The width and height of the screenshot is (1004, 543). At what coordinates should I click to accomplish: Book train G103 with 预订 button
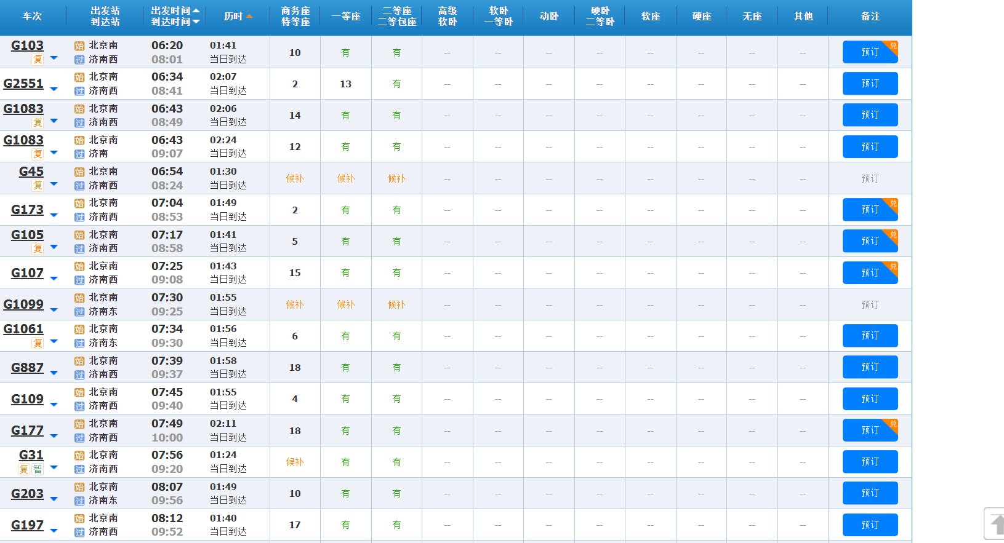coord(870,52)
